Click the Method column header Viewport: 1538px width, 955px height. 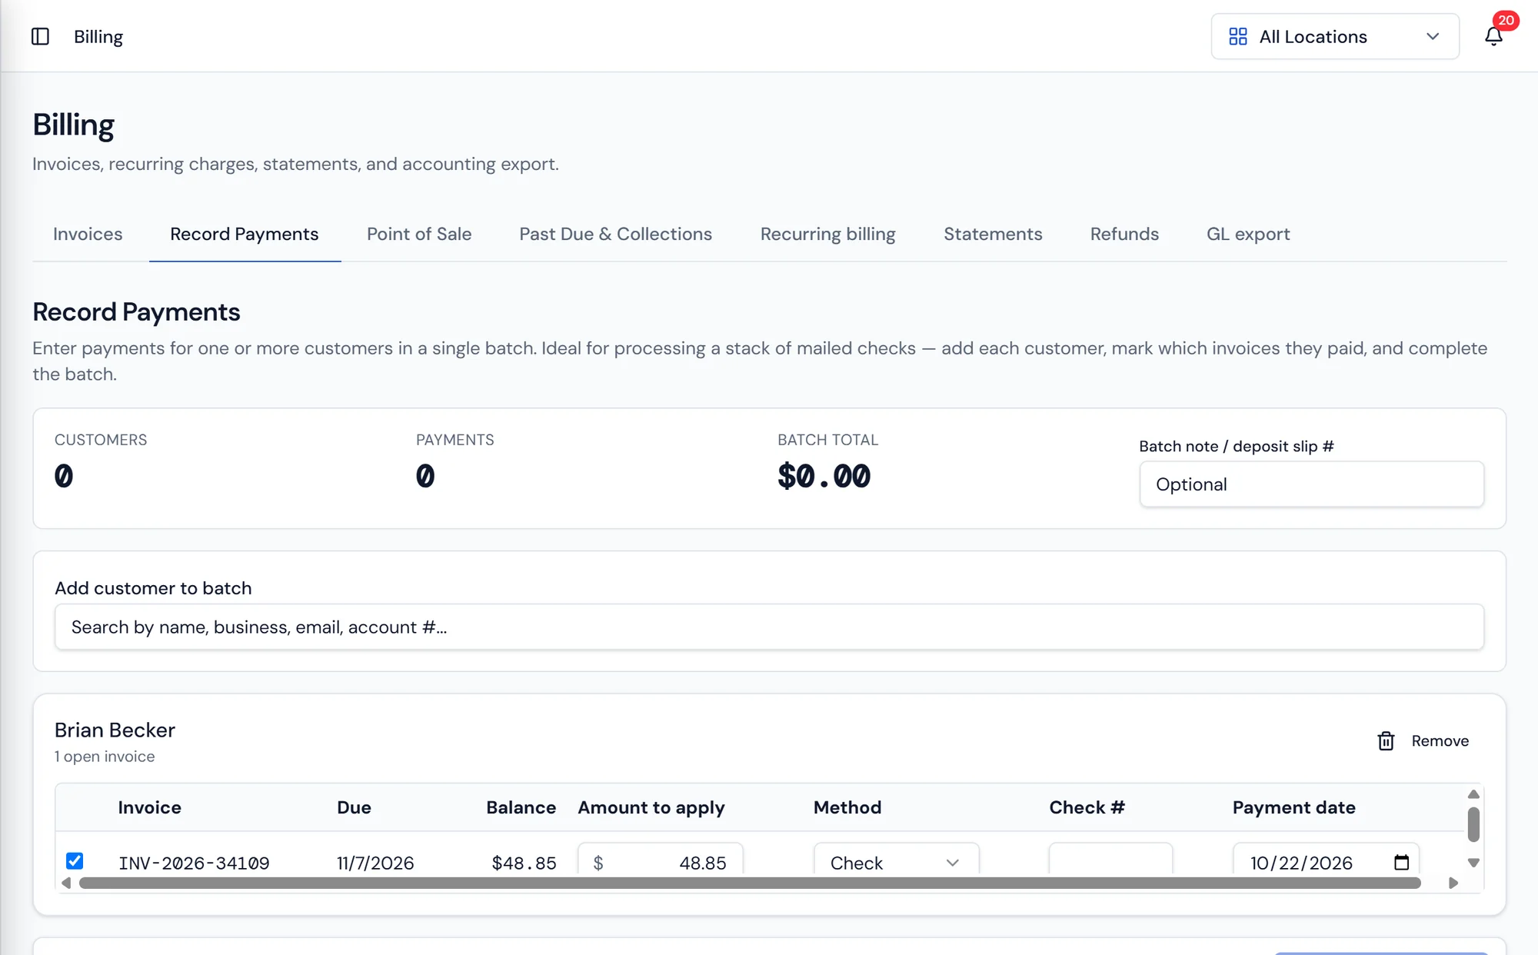click(847, 807)
